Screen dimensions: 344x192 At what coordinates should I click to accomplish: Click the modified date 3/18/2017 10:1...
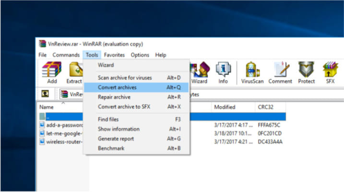pyautogui.click(x=233, y=133)
